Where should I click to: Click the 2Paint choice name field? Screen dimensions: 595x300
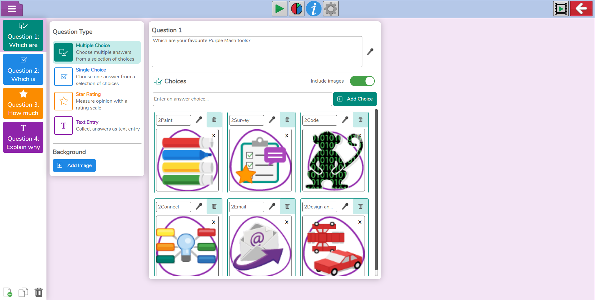[173, 120]
